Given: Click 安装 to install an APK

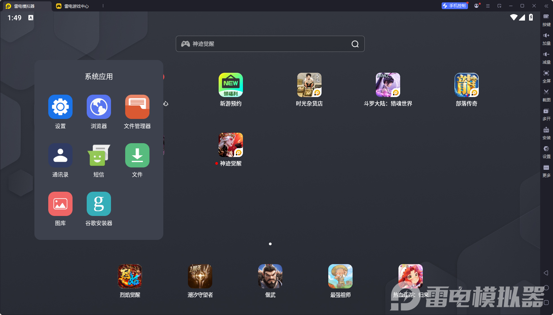Looking at the screenshot, I should (546, 133).
